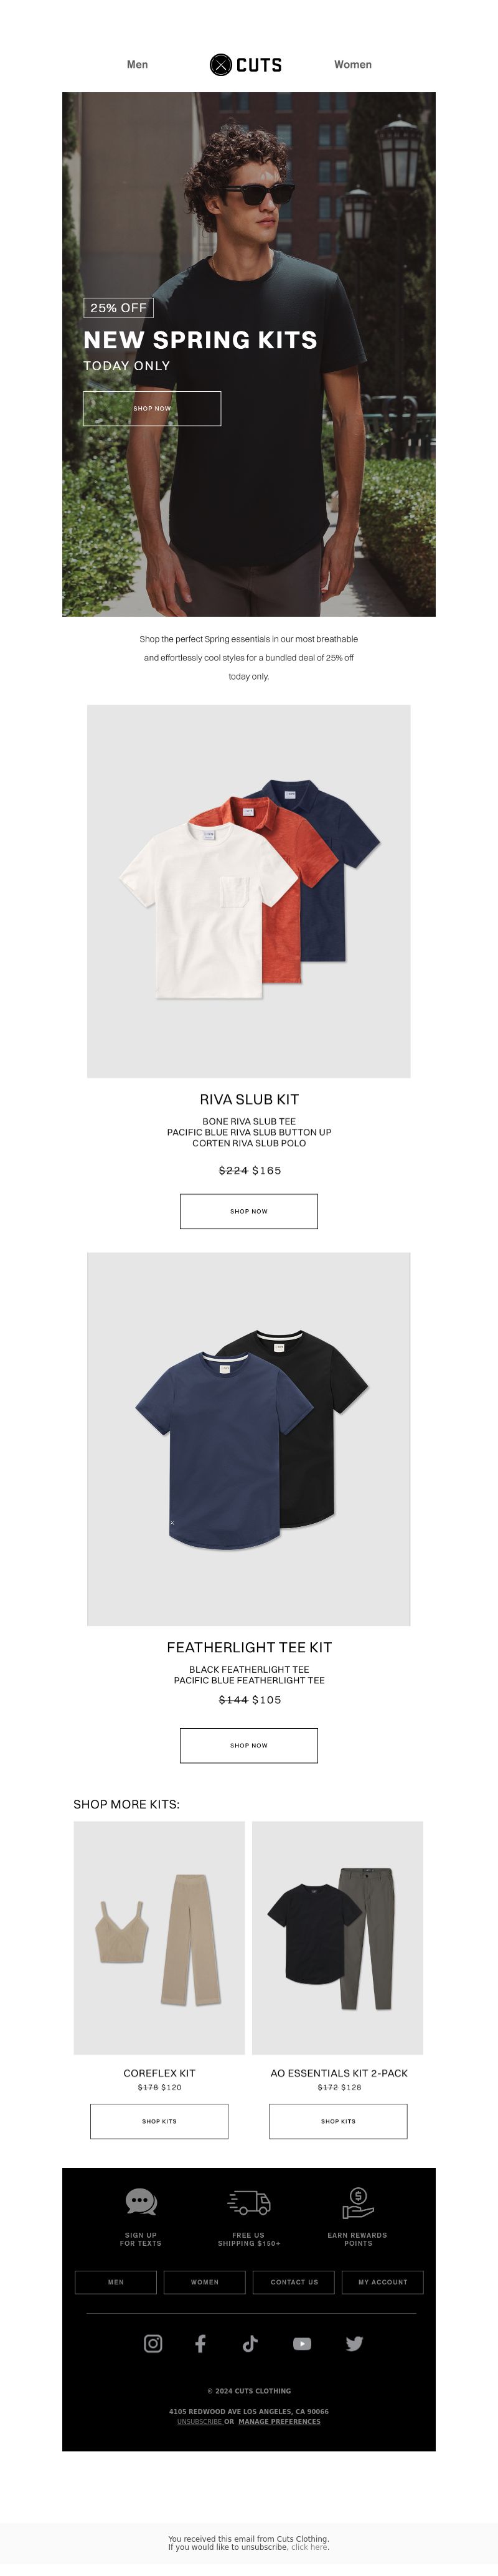Click Shop Kits under Coreflex Kit

pyautogui.click(x=159, y=2121)
